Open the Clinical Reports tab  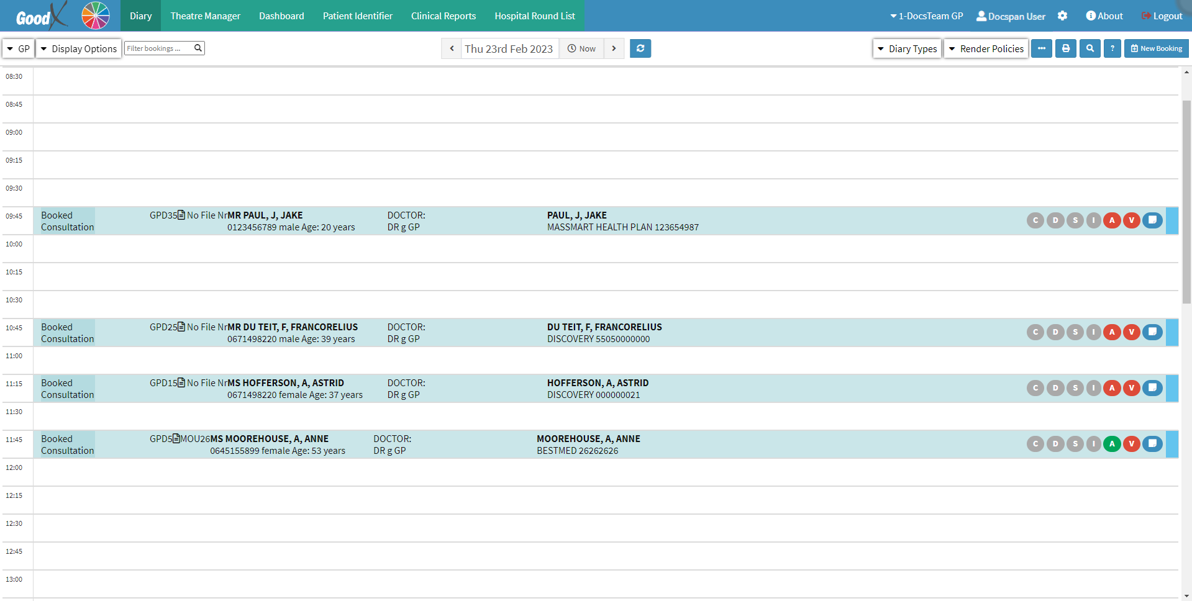coord(443,16)
